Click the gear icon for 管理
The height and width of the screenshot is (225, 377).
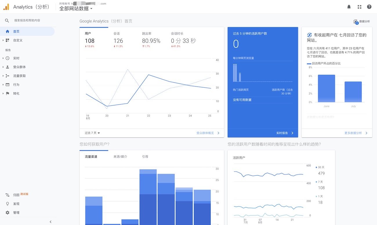tap(8, 213)
